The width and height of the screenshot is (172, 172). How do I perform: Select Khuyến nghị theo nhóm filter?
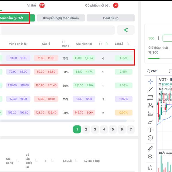[x=61, y=18]
